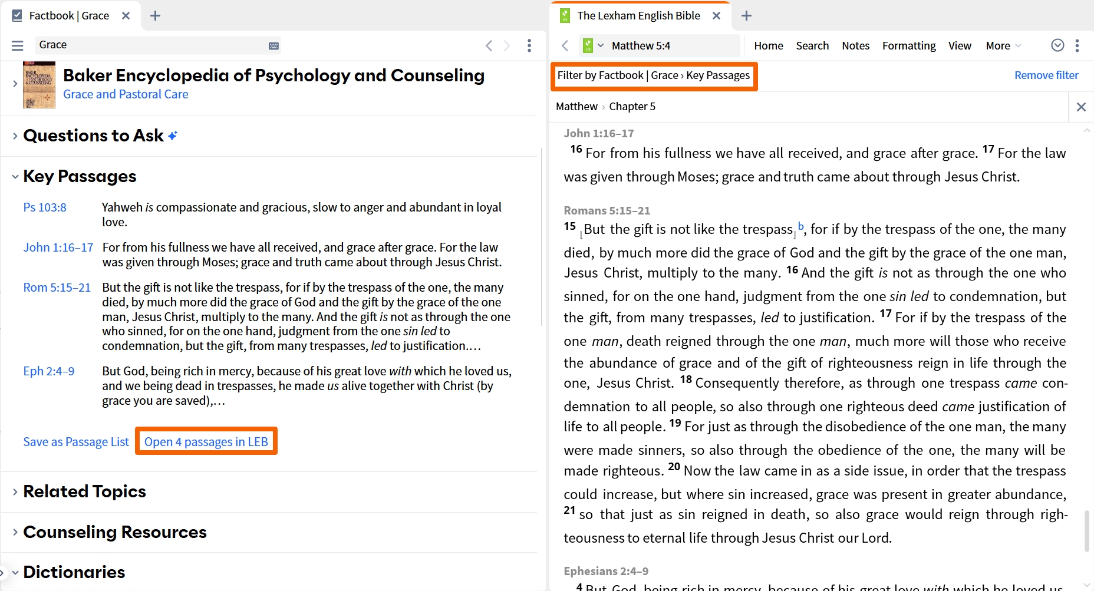This screenshot has width=1094, height=591.
Task: Expand the Baker Encyclopedia entry chevron
Action: [15, 84]
